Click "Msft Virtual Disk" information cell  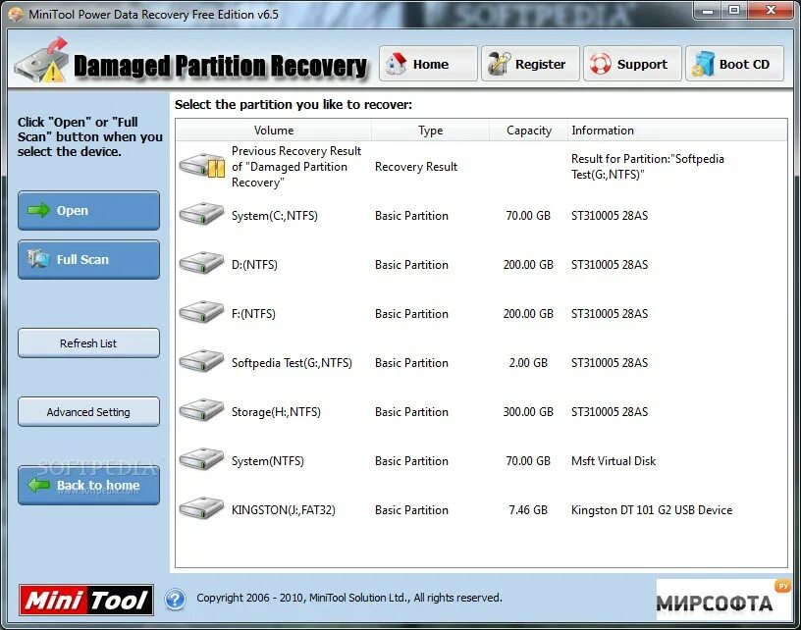(x=614, y=460)
